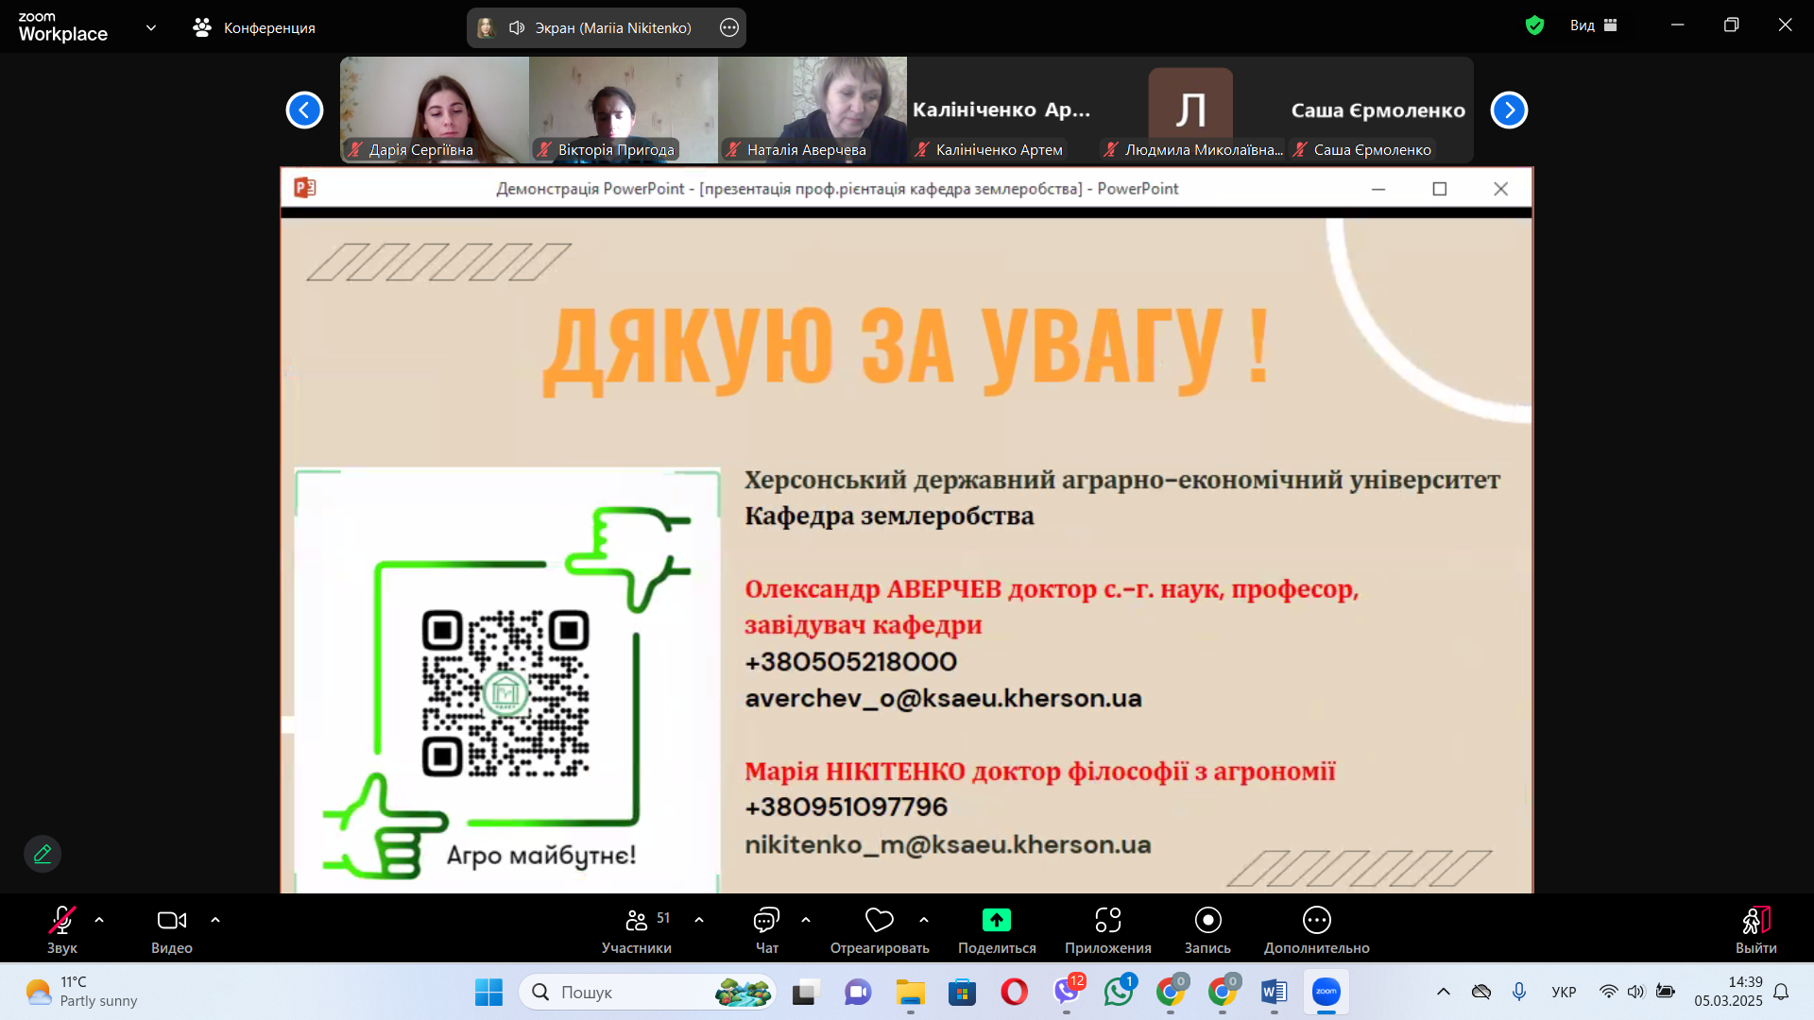Viewport: 1814px width, 1020px height.
Task: Open Word from taskbar
Action: point(1274,992)
